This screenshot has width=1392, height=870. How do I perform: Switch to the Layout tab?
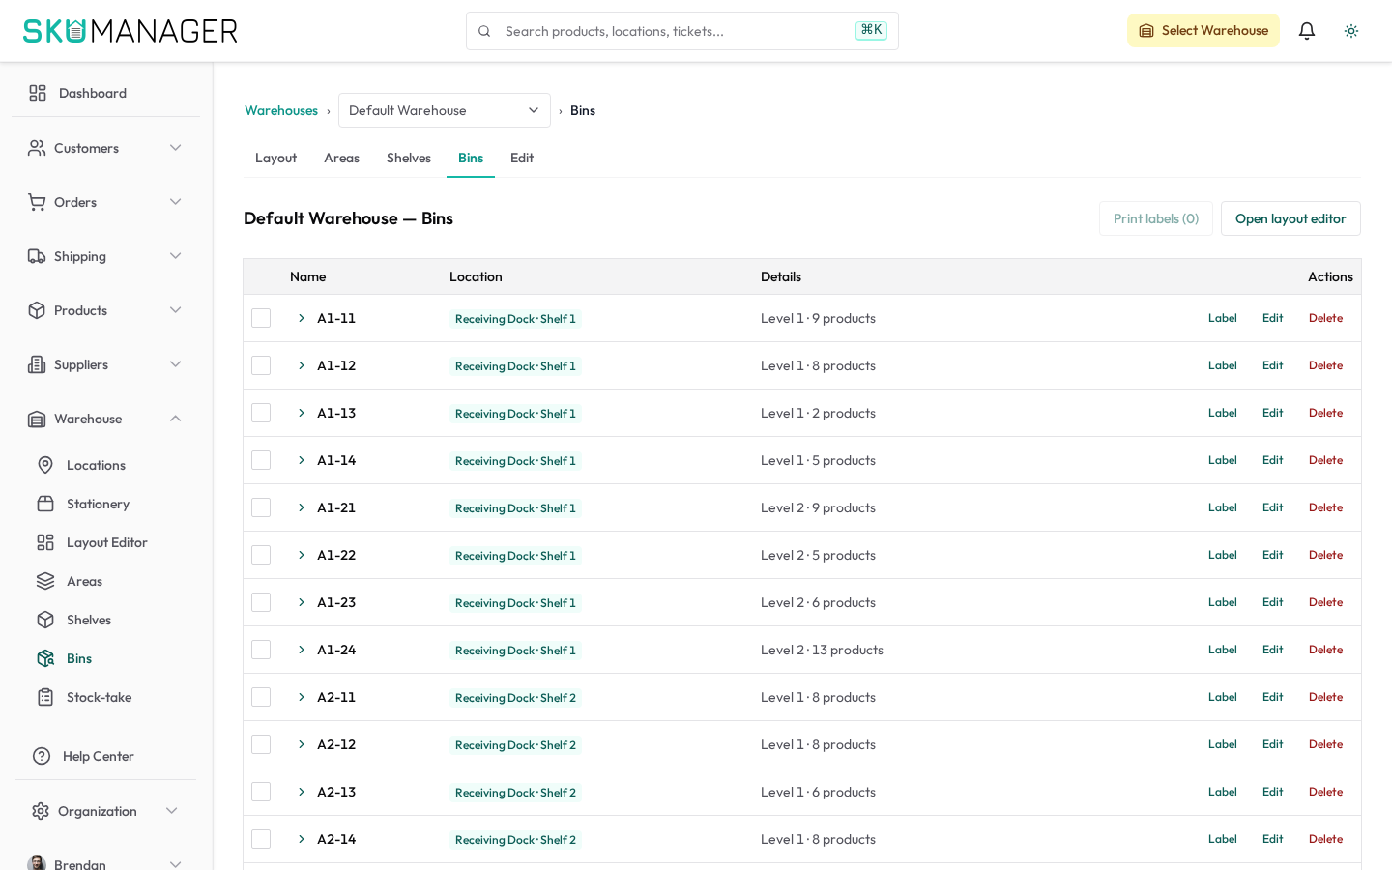275,159
